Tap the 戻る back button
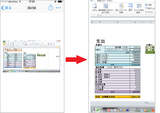 [7, 8]
